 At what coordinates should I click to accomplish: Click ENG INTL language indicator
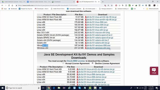click(x=145, y=88)
